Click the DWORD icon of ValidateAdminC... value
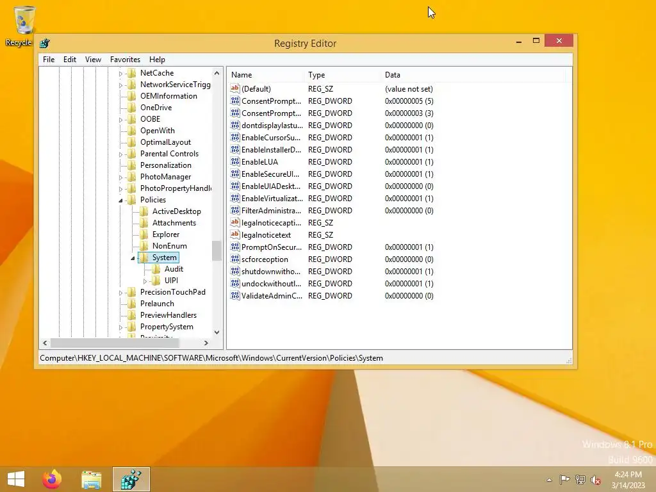The height and width of the screenshot is (492, 656). tap(234, 295)
